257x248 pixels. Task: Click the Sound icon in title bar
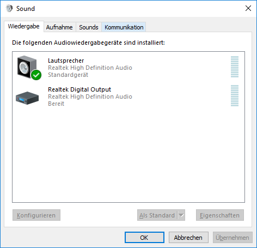(9, 8)
